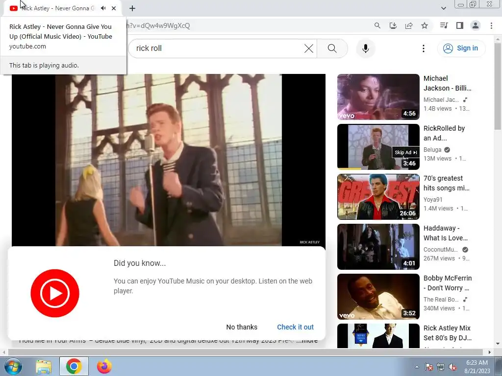Open Bobby McFerrin Don't Worry thumbnail
Viewport: 502px width, 376px height.
(378, 296)
